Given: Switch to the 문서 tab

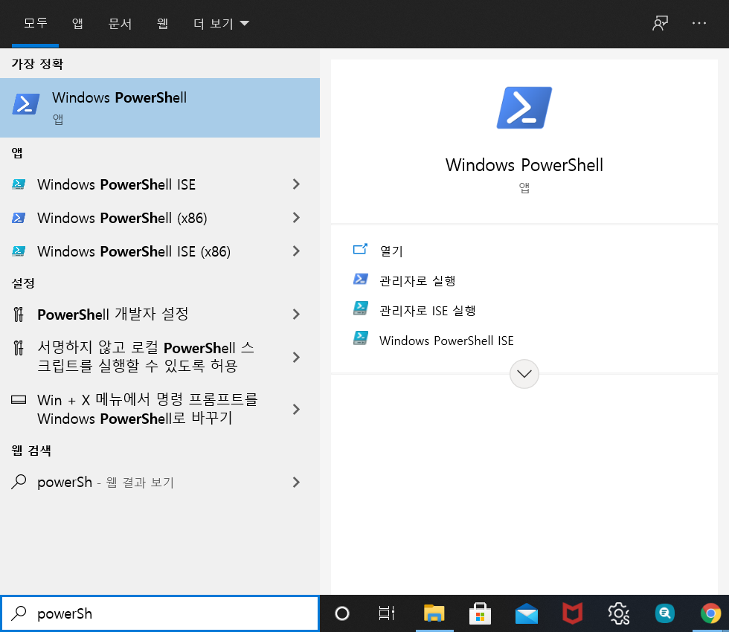Looking at the screenshot, I should click(x=119, y=23).
